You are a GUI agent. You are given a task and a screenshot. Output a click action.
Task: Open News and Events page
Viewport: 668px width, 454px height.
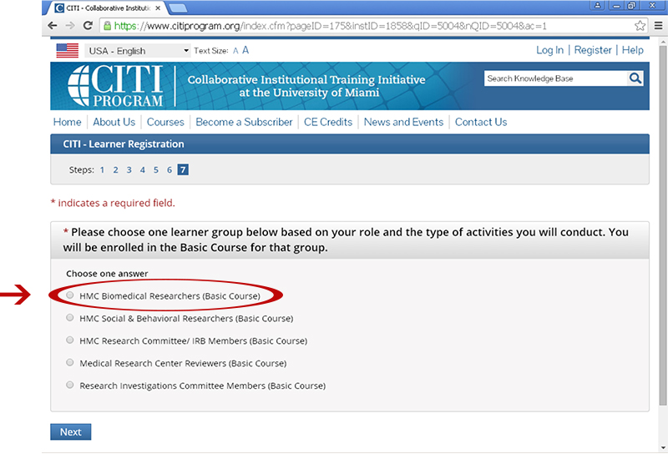click(x=403, y=122)
